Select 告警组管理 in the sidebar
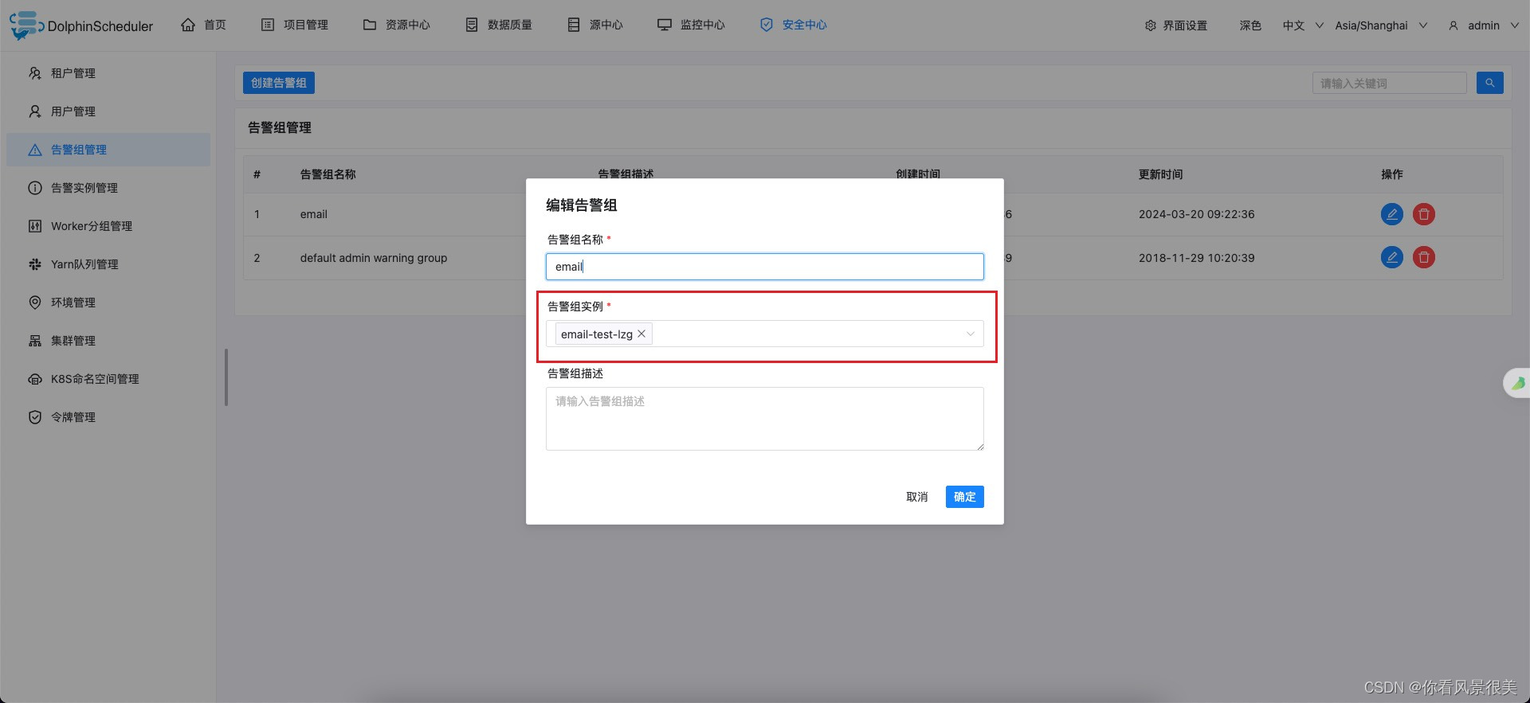This screenshot has width=1530, height=703. coord(108,150)
